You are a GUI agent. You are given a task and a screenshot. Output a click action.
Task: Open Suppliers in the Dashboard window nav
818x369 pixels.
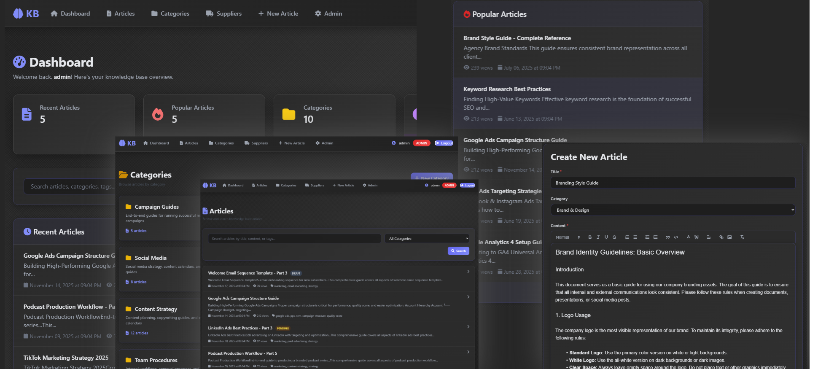(x=224, y=13)
